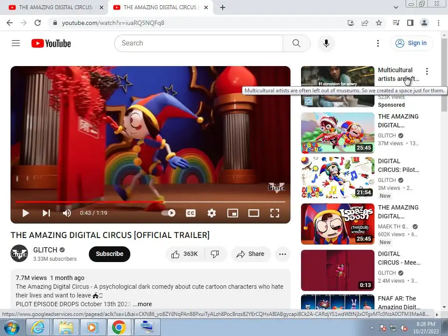Share this trailer video
Viewport: 448px width, 336px height.
[250, 254]
